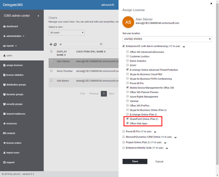Open dynamic groups page
Image resolution: width=219 pixels, height=177 pixels.
pyautogui.click(x=13, y=95)
